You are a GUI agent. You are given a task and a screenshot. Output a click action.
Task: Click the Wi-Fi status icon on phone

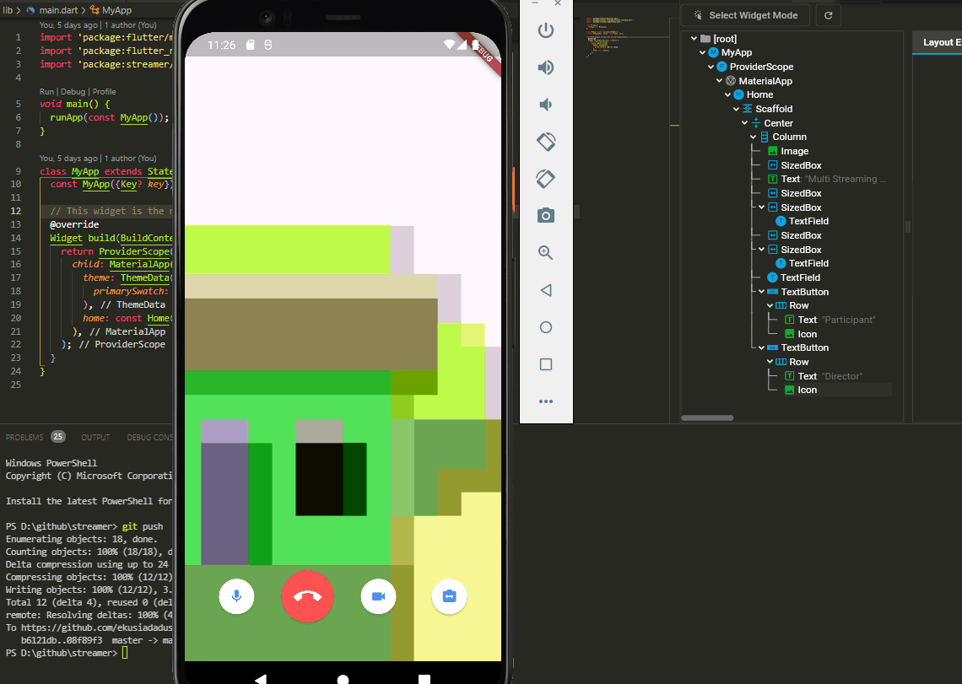(450, 45)
